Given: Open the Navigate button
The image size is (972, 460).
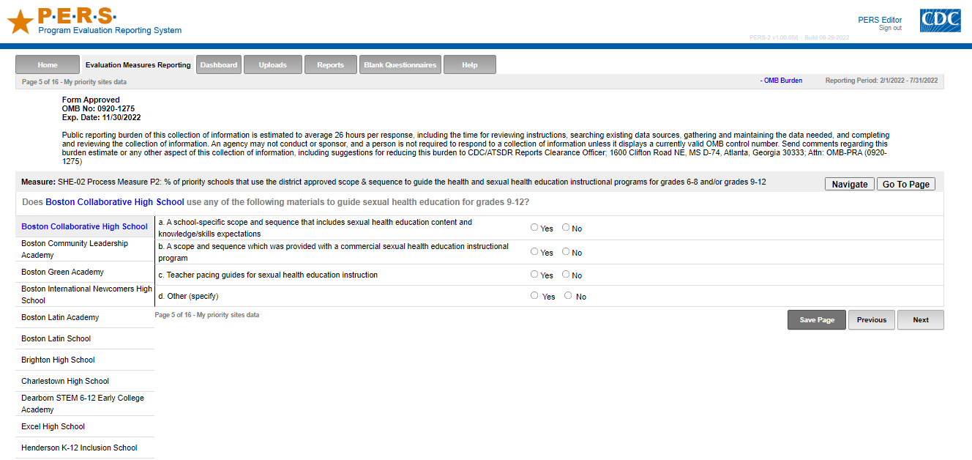Looking at the screenshot, I should click(x=849, y=185).
